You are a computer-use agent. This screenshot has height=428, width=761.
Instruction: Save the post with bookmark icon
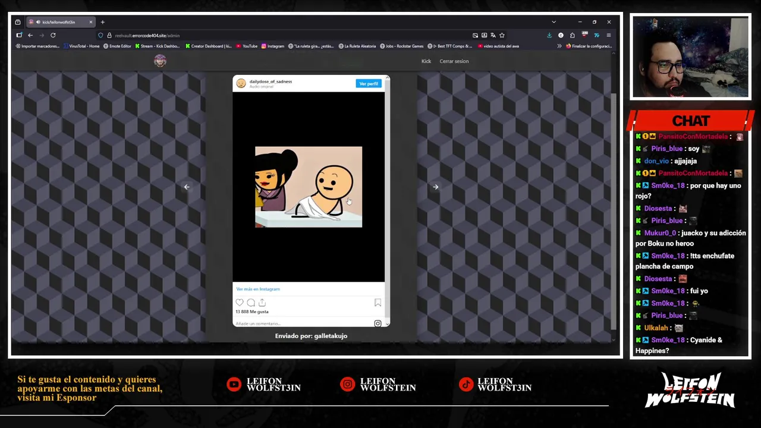(378, 303)
